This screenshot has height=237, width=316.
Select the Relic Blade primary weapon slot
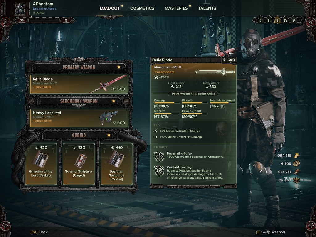pos(79,84)
